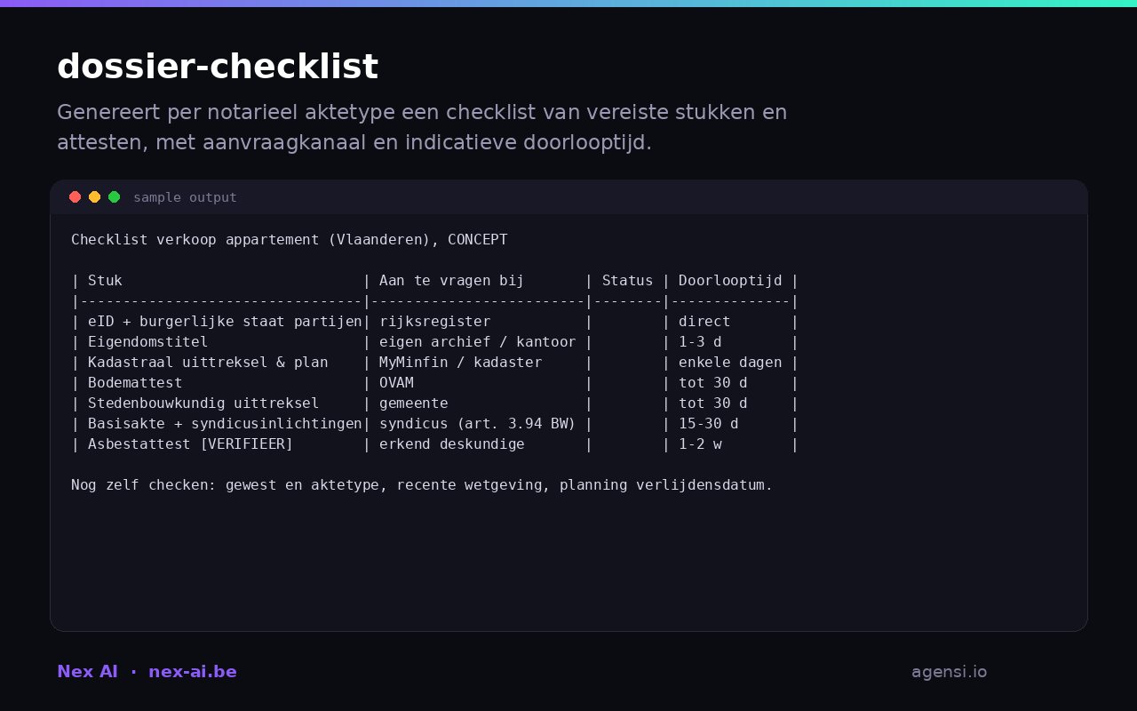1137x711 pixels.
Task: Select the 'Checklist verkoop appartement' title line
Action: click(x=290, y=240)
